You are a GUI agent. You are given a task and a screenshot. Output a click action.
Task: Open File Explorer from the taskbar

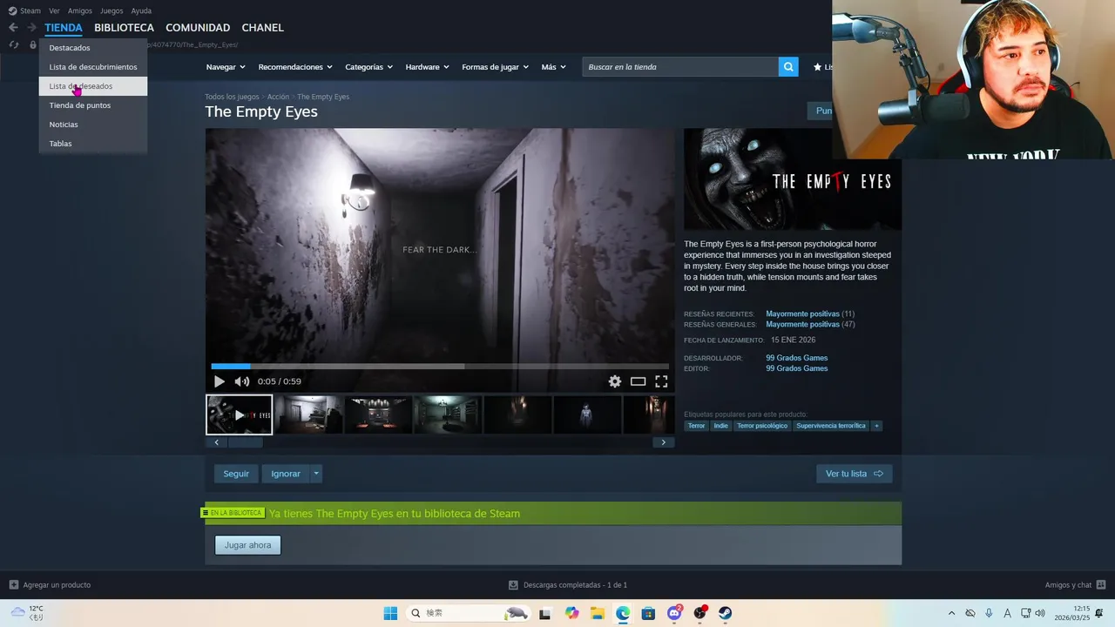point(597,613)
